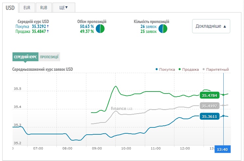Select the СЕРЕДНІЙ КУРС view
Screen dimensions: 244x161
(x=25, y=57)
